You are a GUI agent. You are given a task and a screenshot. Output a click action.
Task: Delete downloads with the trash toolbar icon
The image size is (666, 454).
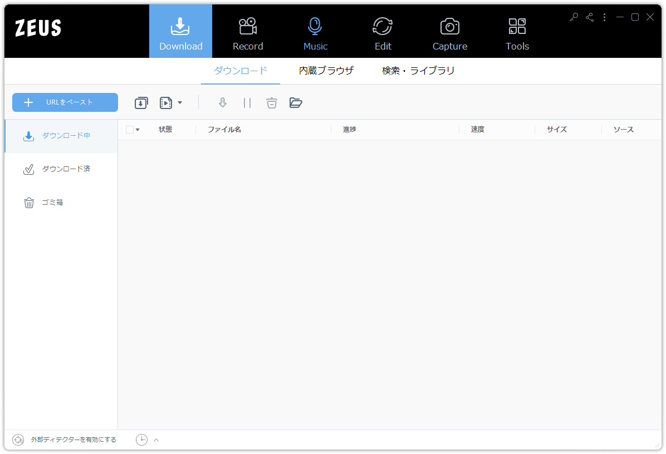coord(272,102)
